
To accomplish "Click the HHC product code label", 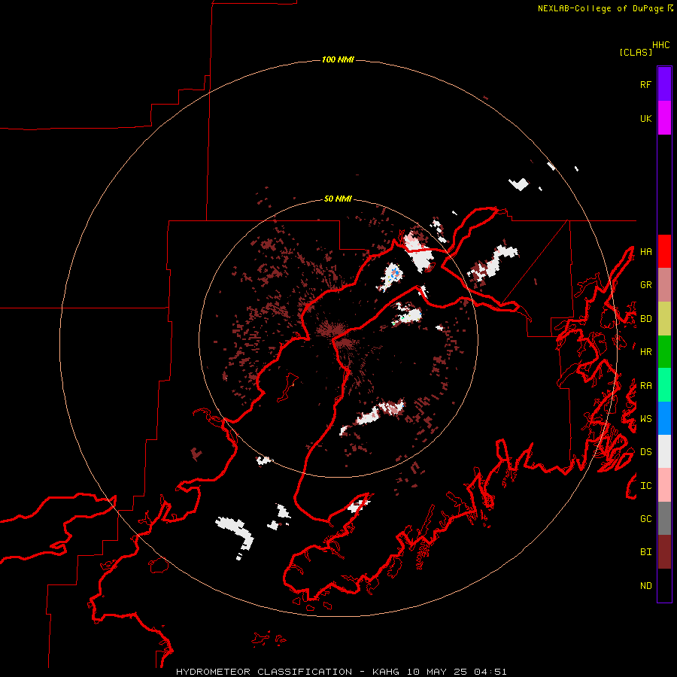I will (660, 45).
